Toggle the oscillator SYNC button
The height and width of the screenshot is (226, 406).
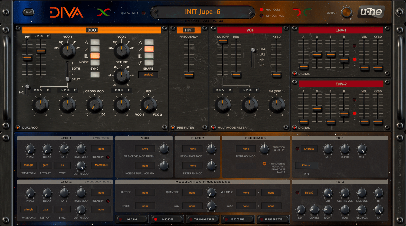[x=95, y=75]
